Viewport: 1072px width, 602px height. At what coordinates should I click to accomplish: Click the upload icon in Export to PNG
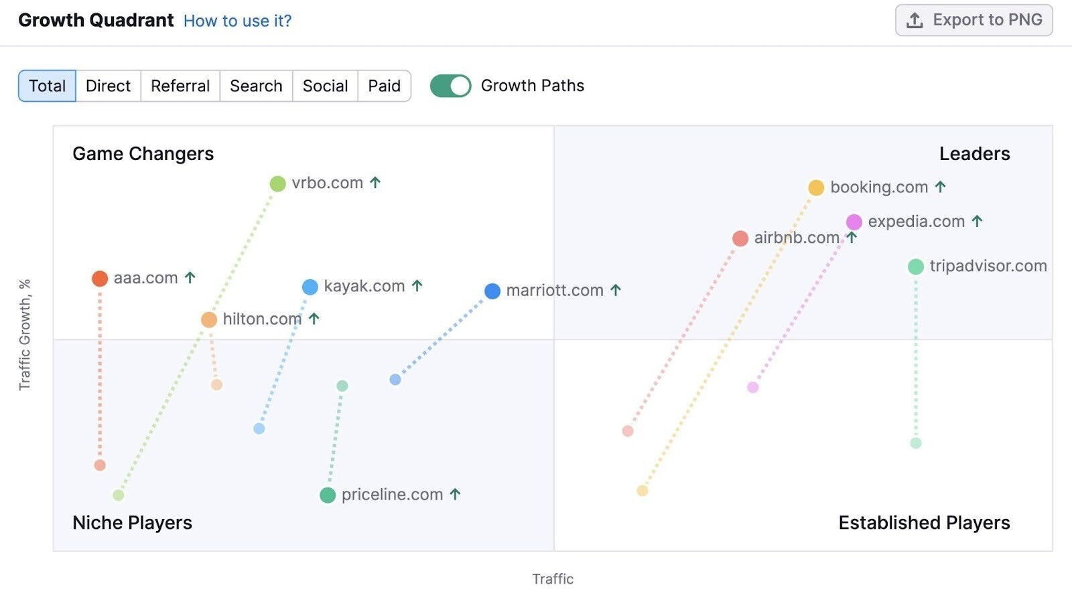[x=913, y=19]
